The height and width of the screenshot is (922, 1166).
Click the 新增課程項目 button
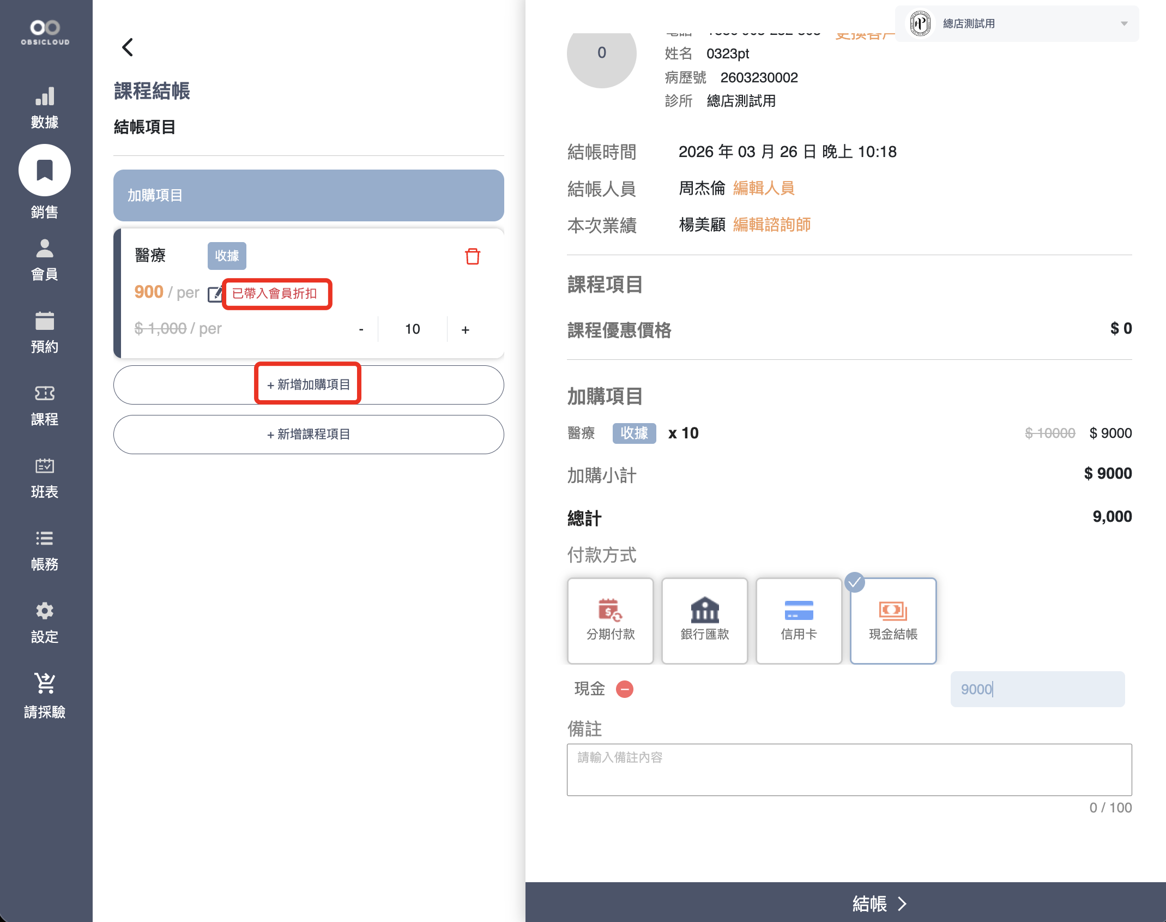tap(309, 434)
